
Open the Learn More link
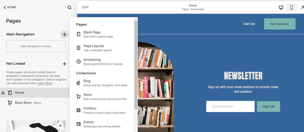tap(45, 83)
